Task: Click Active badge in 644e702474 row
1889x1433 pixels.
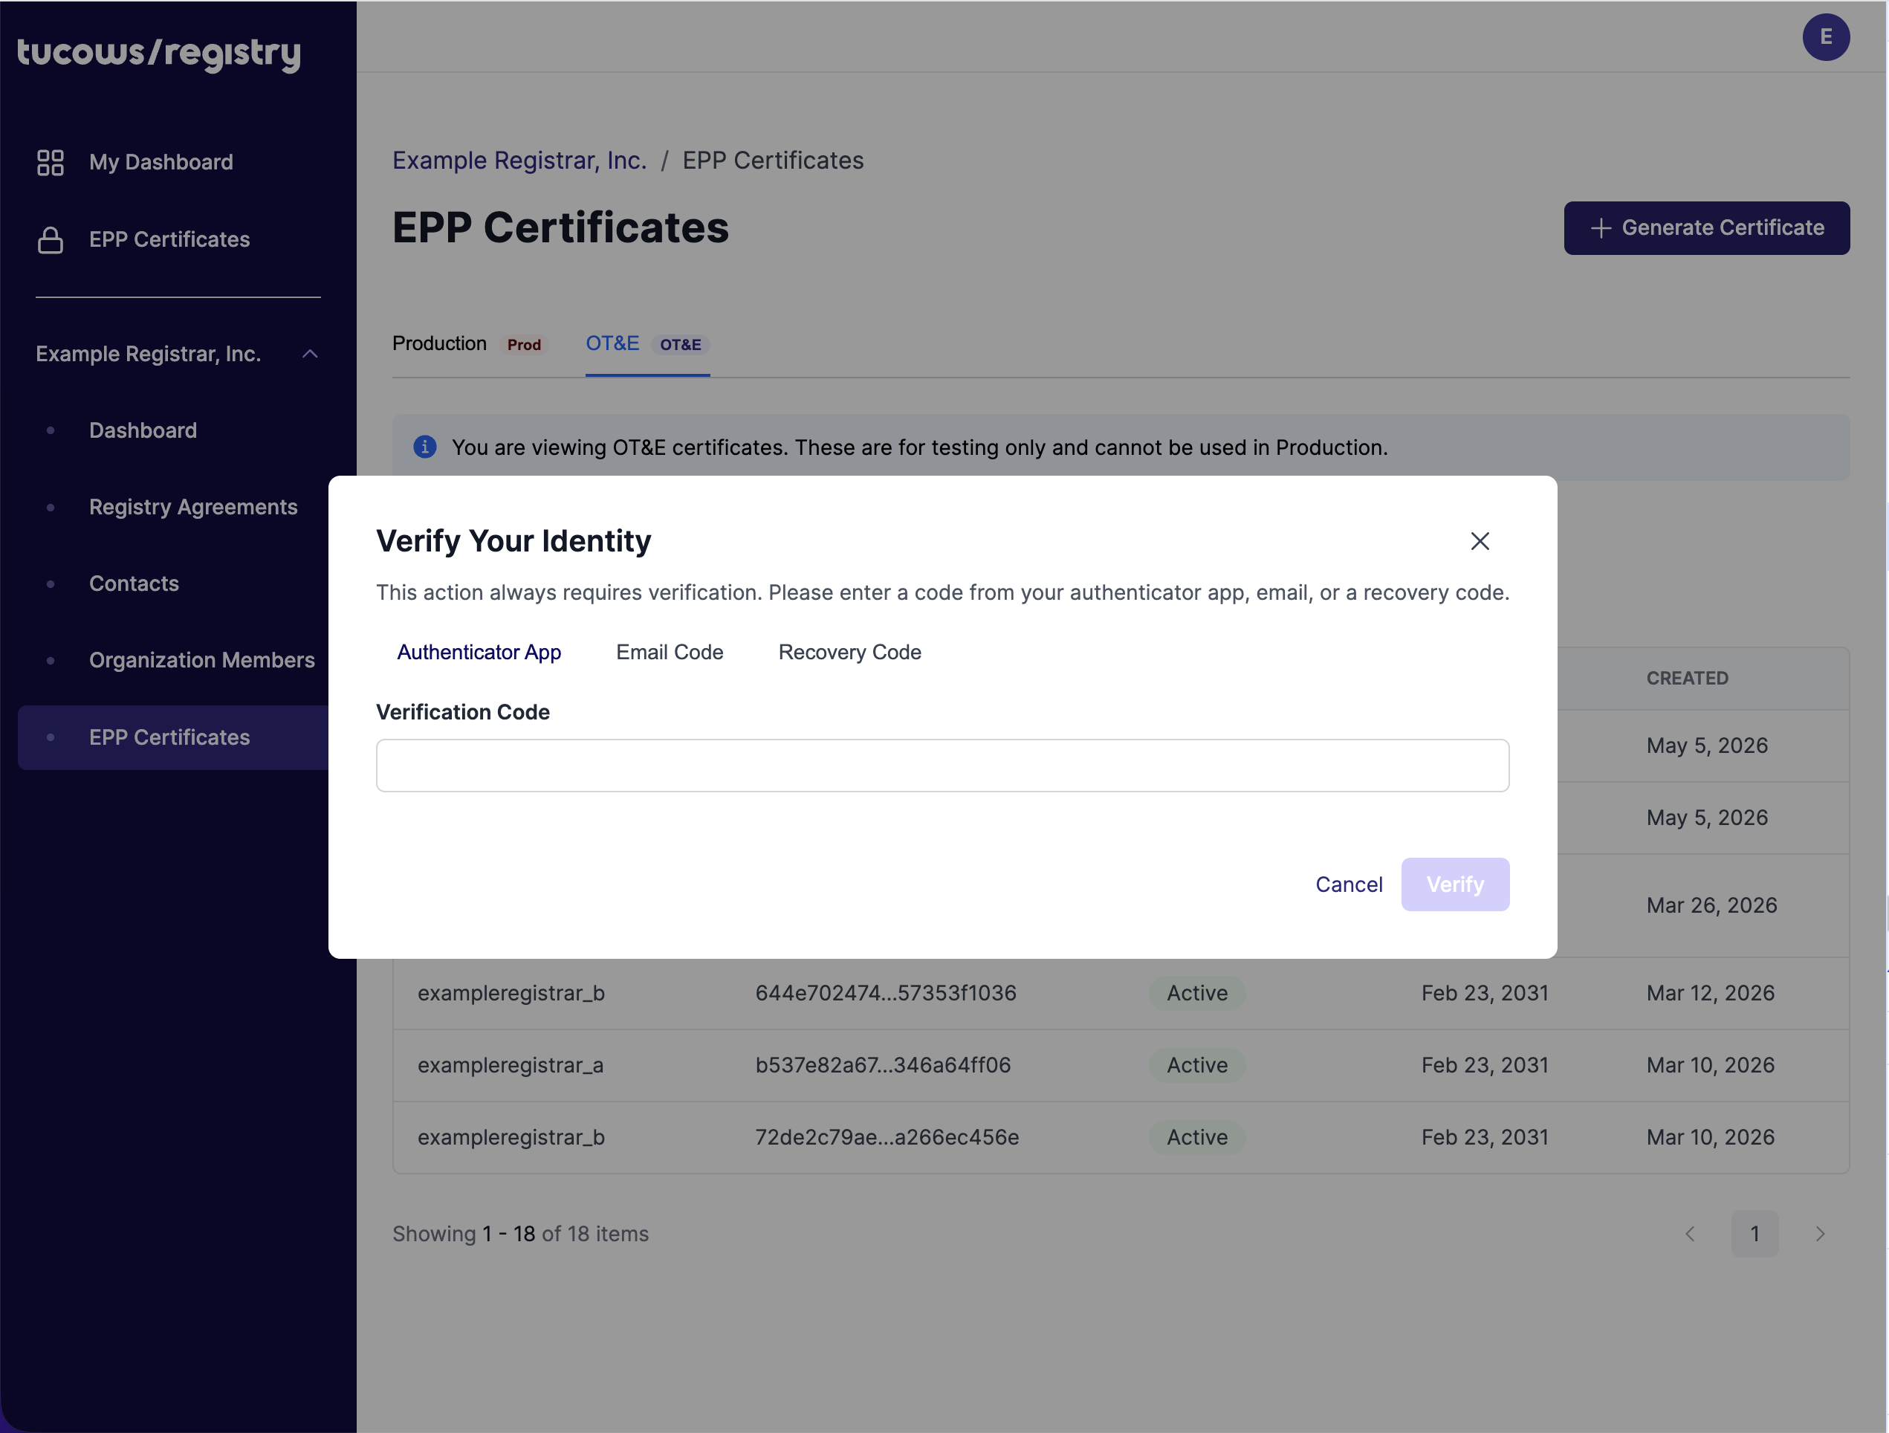Action: tap(1196, 992)
